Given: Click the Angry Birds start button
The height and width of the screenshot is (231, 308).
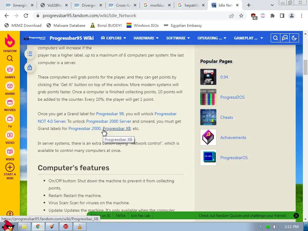Looking at the screenshot, I should [x=8, y=226].
